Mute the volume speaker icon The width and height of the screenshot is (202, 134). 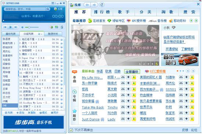22,27
